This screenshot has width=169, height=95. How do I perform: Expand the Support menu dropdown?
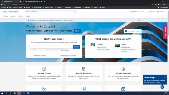[29, 16]
